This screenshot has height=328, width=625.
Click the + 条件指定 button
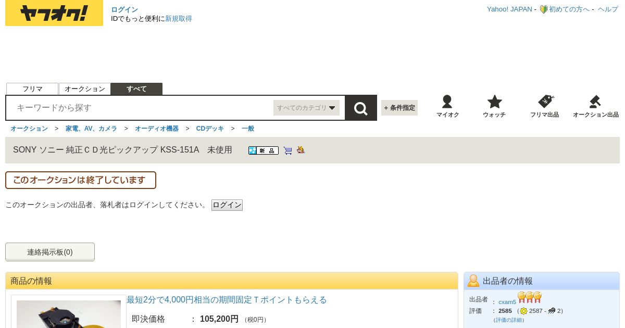coord(399,108)
